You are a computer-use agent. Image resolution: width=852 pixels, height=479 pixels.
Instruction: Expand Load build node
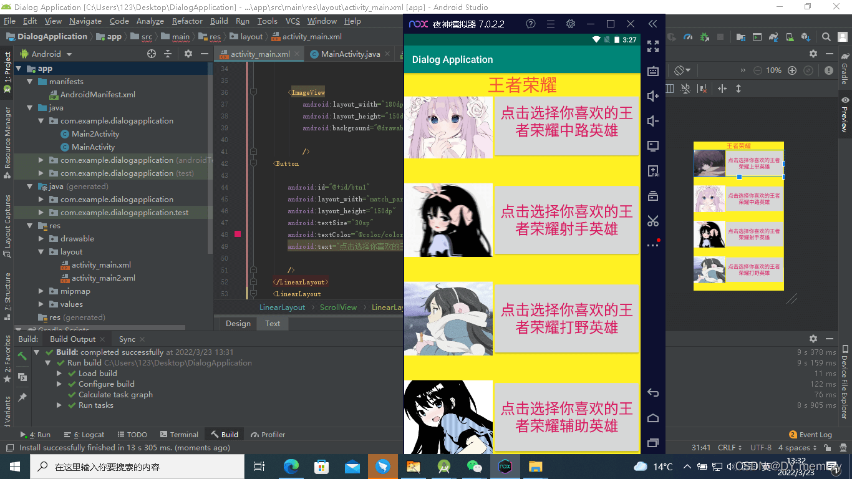[59, 374]
